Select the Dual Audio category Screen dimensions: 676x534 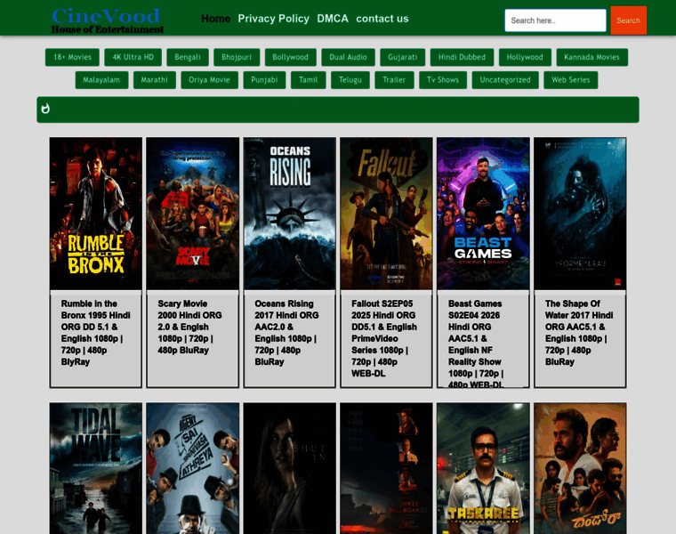(x=348, y=57)
